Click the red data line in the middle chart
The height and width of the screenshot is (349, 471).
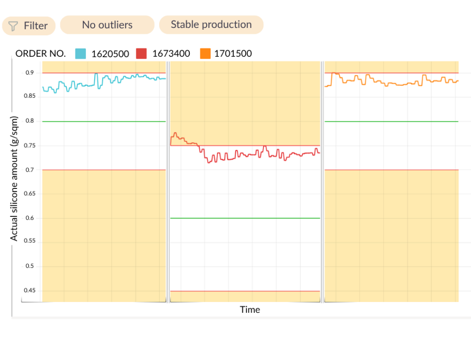(x=247, y=155)
